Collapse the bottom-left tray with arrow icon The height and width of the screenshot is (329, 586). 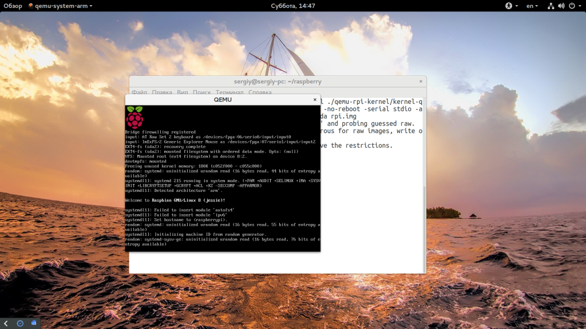point(6,323)
